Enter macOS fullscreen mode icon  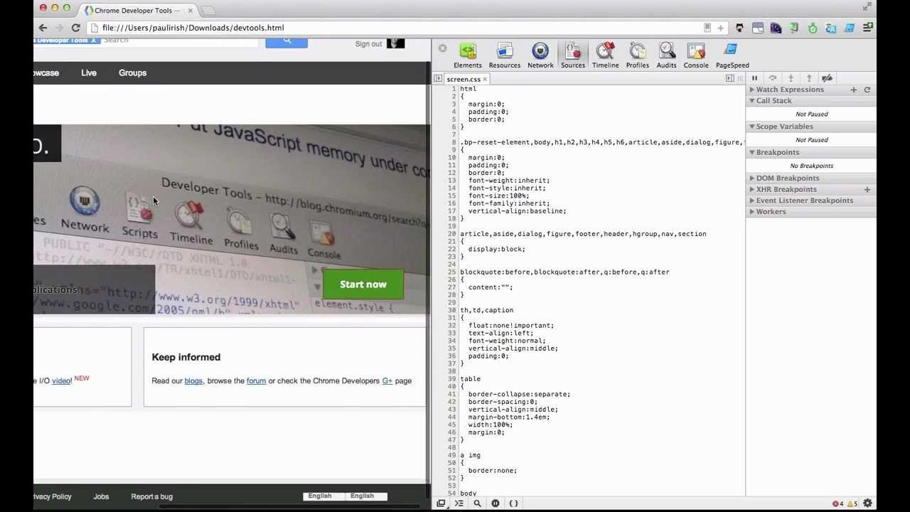point(867,6)
